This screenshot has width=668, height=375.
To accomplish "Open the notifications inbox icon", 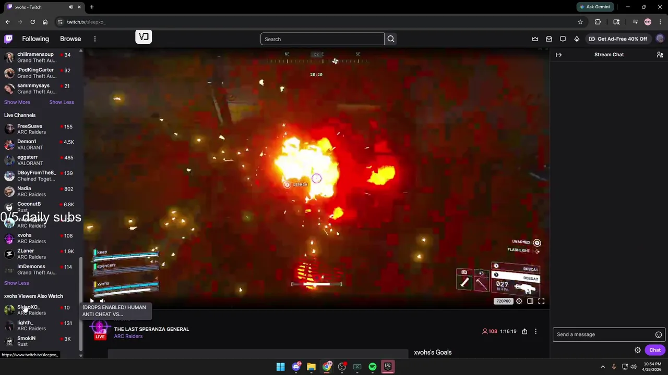I will point(549,39).
